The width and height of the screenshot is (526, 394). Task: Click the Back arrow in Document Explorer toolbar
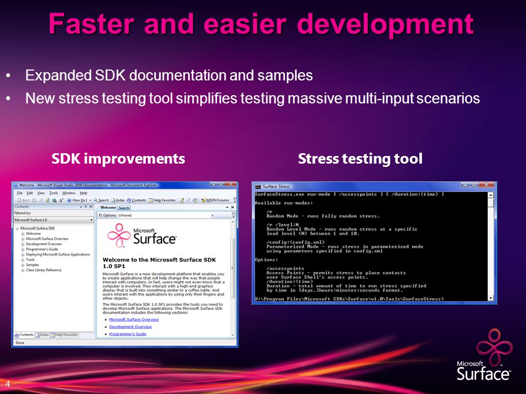pyautogui.click(x=19, y=200)
